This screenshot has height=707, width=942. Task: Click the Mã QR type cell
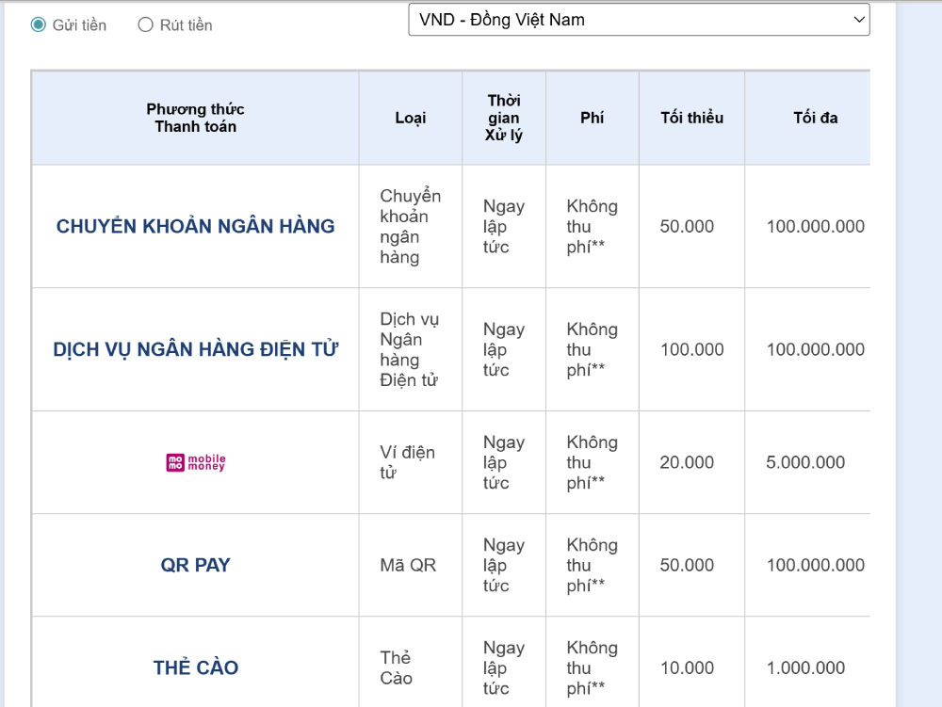coord(407,565)
